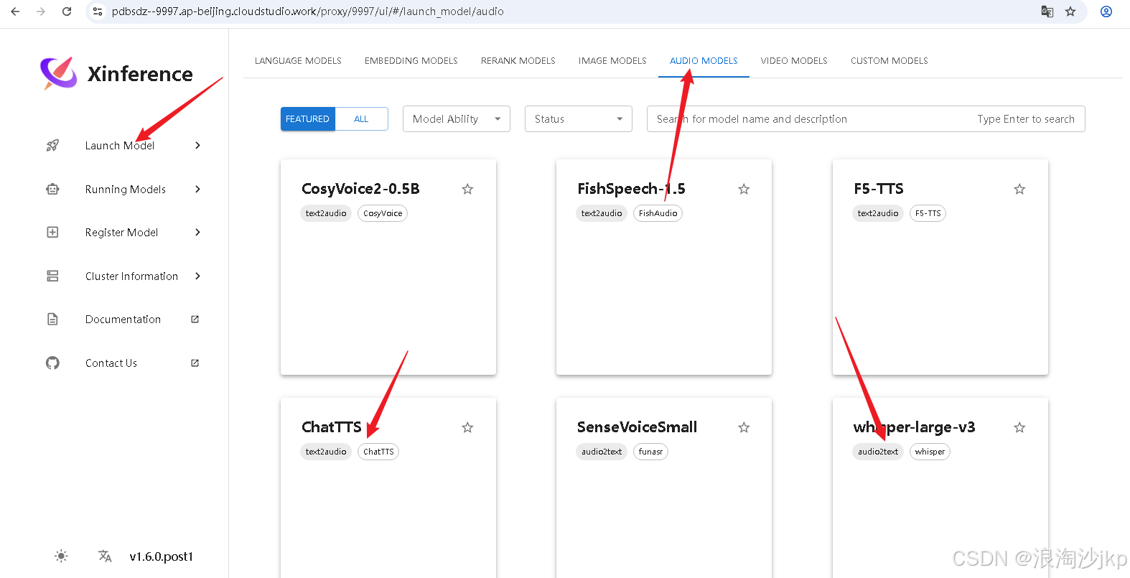
Task: Open the language translation icon in sidebar
Action: [x=105, y=556]
